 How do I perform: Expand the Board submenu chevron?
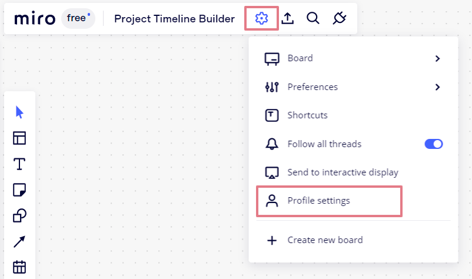point(437,58)
